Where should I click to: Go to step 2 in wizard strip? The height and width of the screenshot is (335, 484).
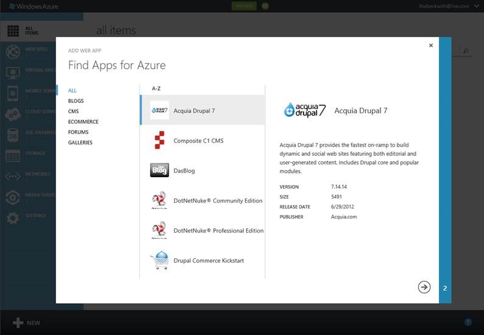[445, 288]
